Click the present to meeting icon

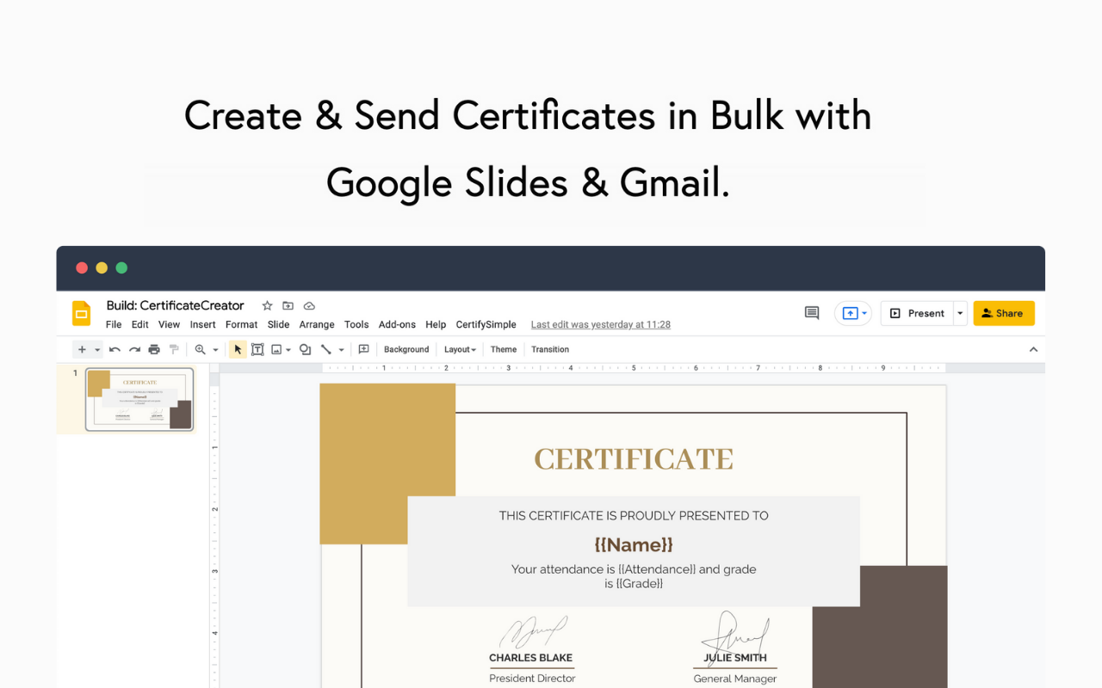[x=850, y=313]
